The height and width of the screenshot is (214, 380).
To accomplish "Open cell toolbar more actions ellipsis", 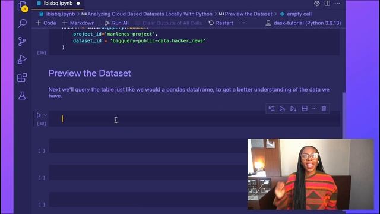I will tap(314, 108).
